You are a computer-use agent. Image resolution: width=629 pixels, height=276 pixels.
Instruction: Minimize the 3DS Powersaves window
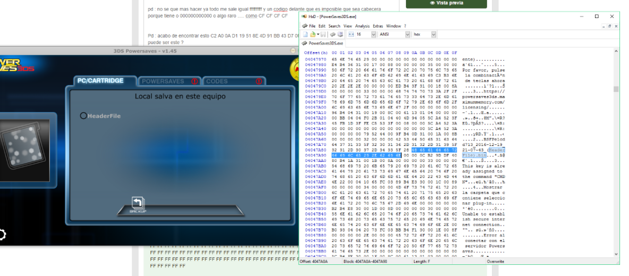(x=293, y=51)
